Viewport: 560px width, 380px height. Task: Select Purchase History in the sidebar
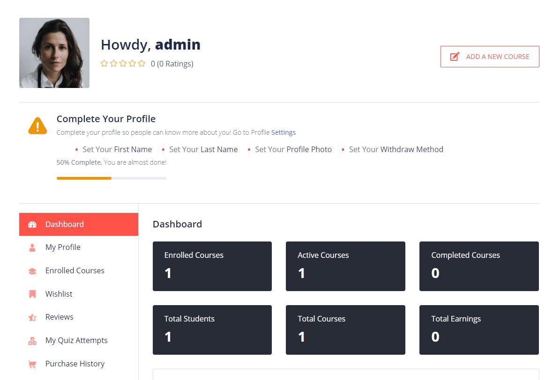[75, 364]
